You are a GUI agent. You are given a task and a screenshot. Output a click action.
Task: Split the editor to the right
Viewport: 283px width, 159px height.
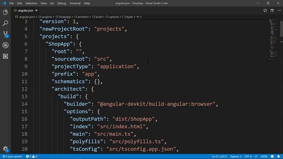[272, 11]
